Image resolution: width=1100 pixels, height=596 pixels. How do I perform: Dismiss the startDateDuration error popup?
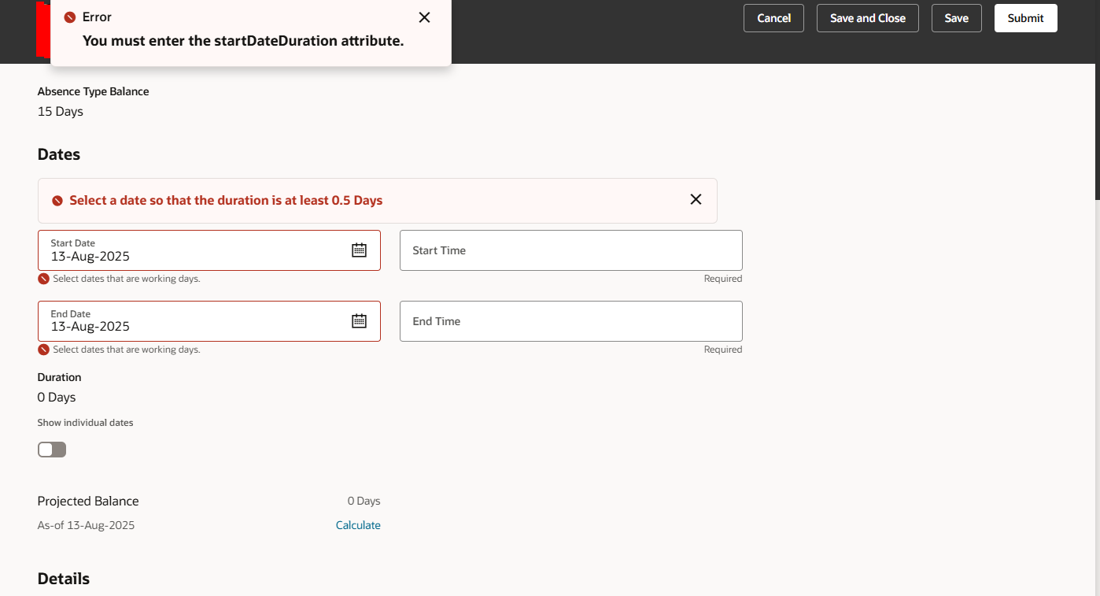[424, 17]
